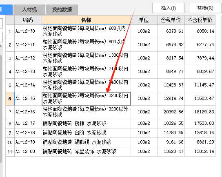Select name cell with 800以内 水泥砂浆
The height and width of the screenshot is (177, 222).
pyautogui.click(x=86, y=45)
